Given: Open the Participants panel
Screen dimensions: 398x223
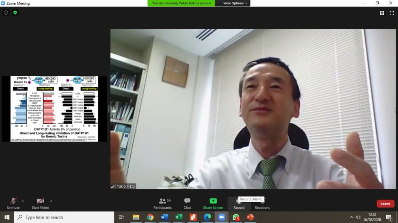Looking at the screenshot, I should pyautogui.click(x=163, y=203).
